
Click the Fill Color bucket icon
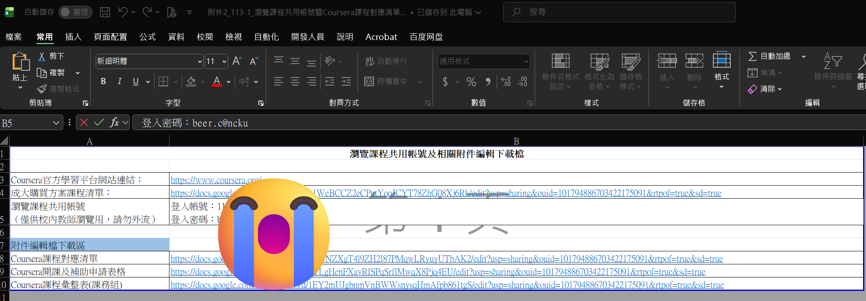(x=191, y=81)
